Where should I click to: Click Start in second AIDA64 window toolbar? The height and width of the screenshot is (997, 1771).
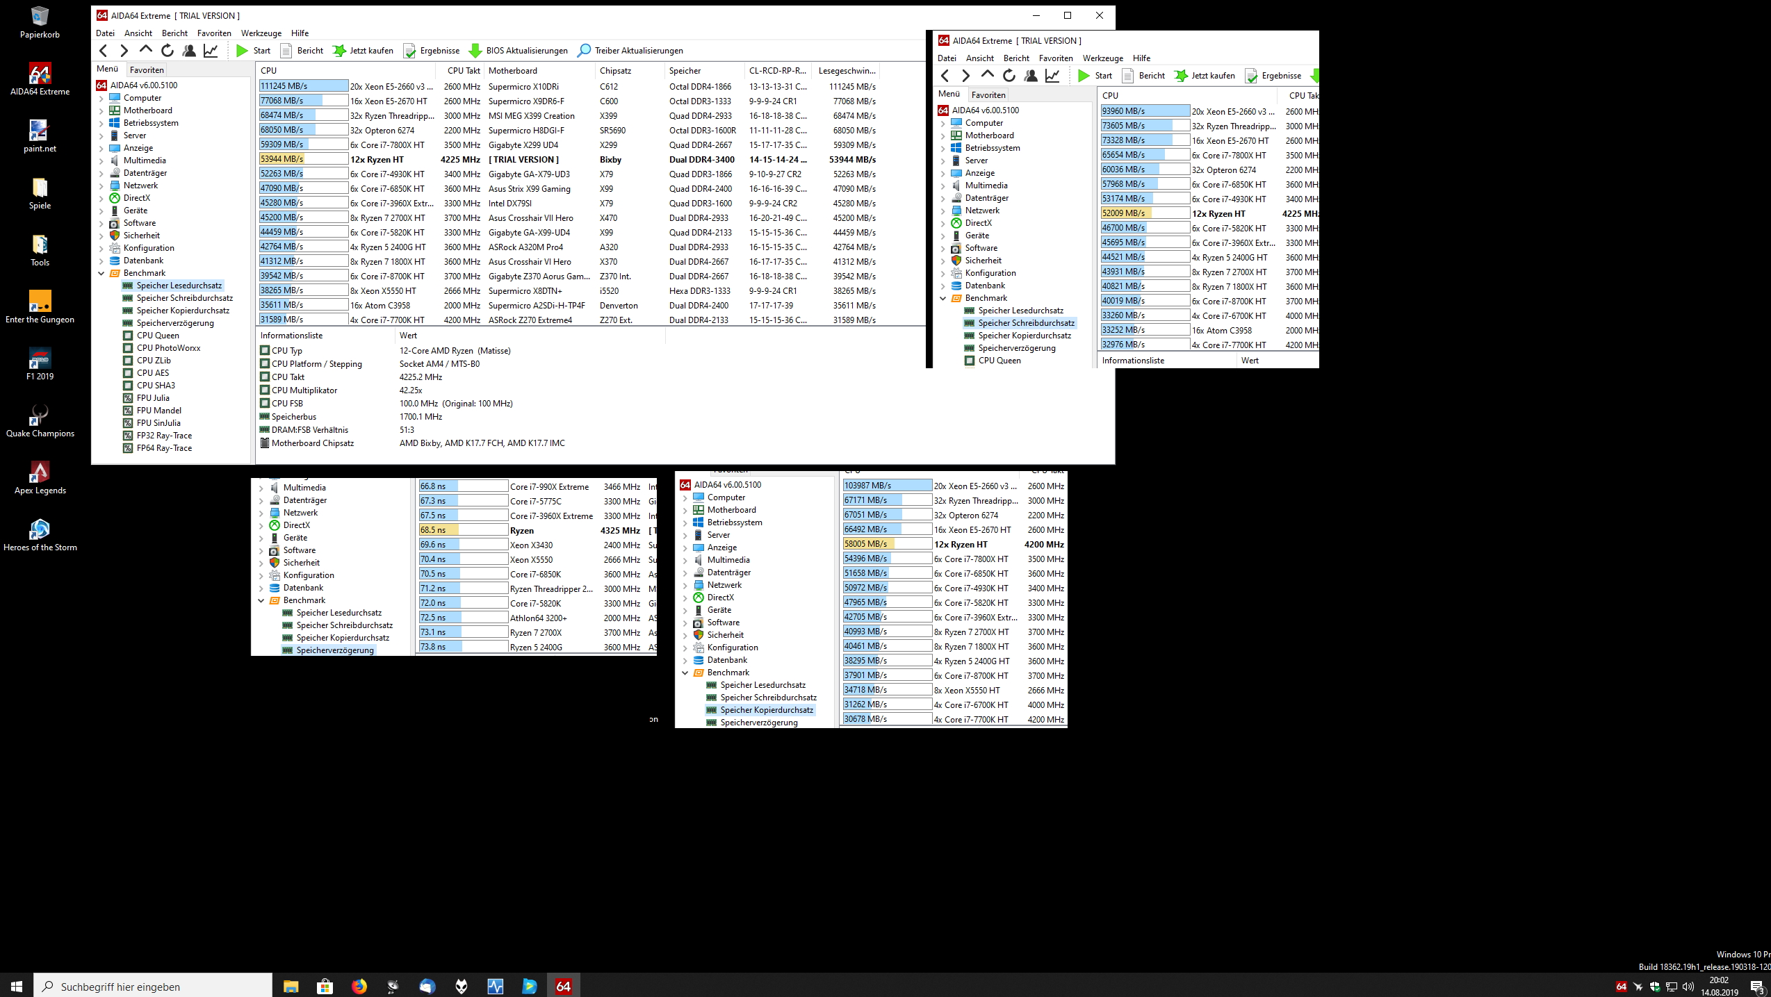point(1095,75)
